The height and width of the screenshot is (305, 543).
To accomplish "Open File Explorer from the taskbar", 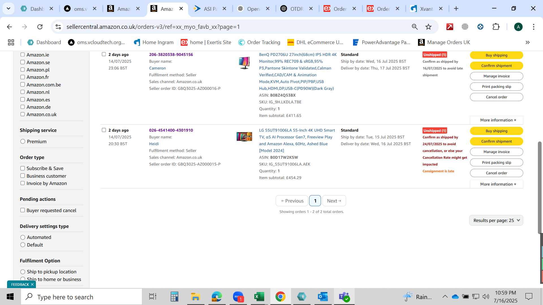I will point(195,297).
